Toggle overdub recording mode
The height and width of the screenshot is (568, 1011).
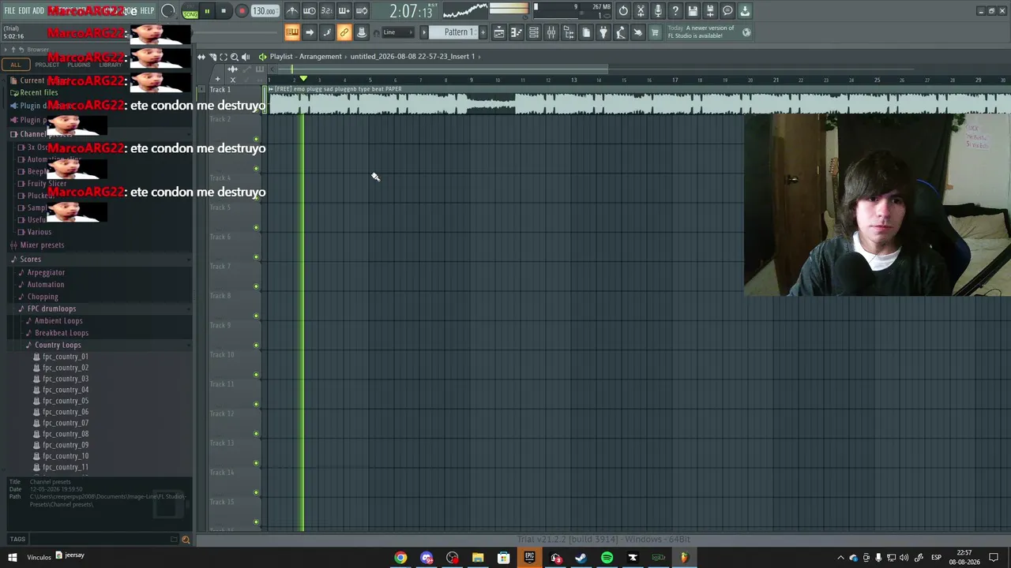coord(344,11)
